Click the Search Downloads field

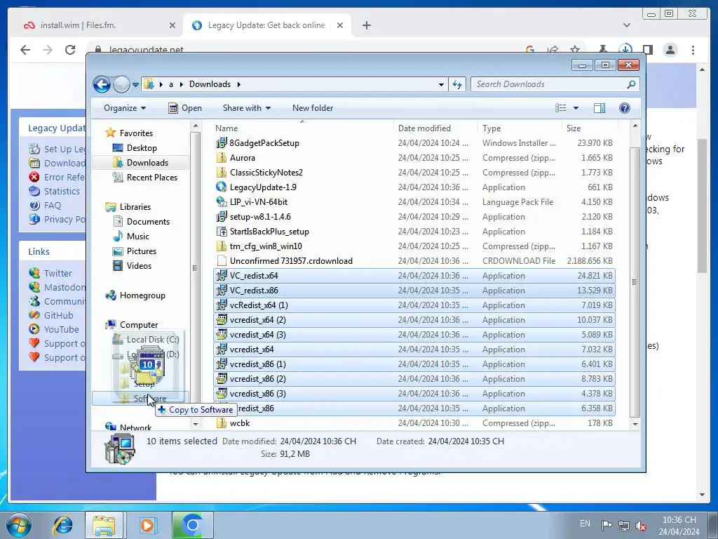coord(555,84)
